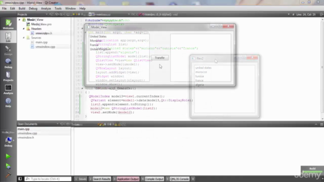Select main.cpp in Open Documents
324x182 pixels.
coord(23,129)
